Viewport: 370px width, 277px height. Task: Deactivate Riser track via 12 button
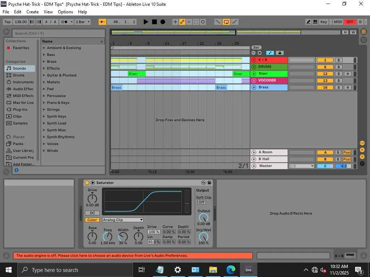tap(325, 74)
